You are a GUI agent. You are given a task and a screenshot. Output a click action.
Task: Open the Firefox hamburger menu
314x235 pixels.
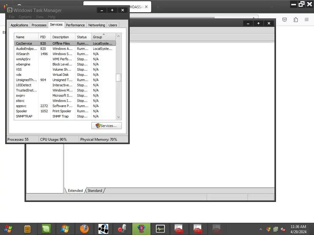(307, 20)
